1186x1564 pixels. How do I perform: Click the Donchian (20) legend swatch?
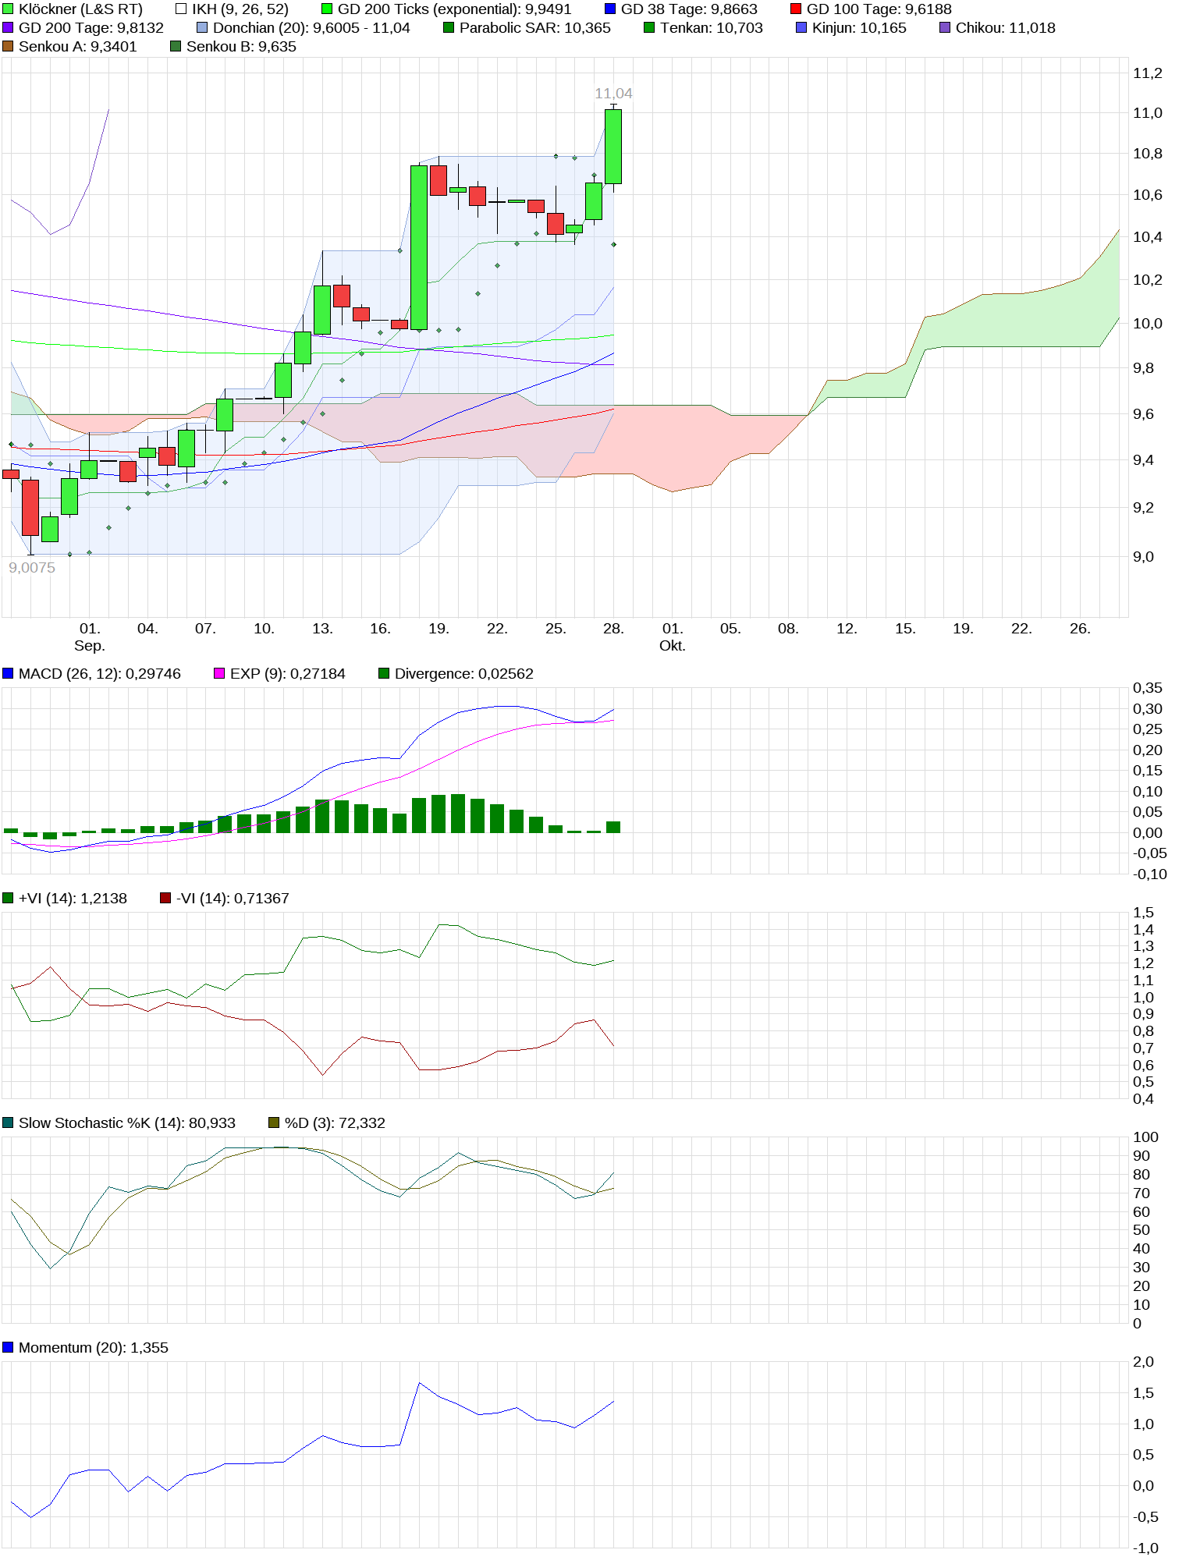tap(202, 28)
